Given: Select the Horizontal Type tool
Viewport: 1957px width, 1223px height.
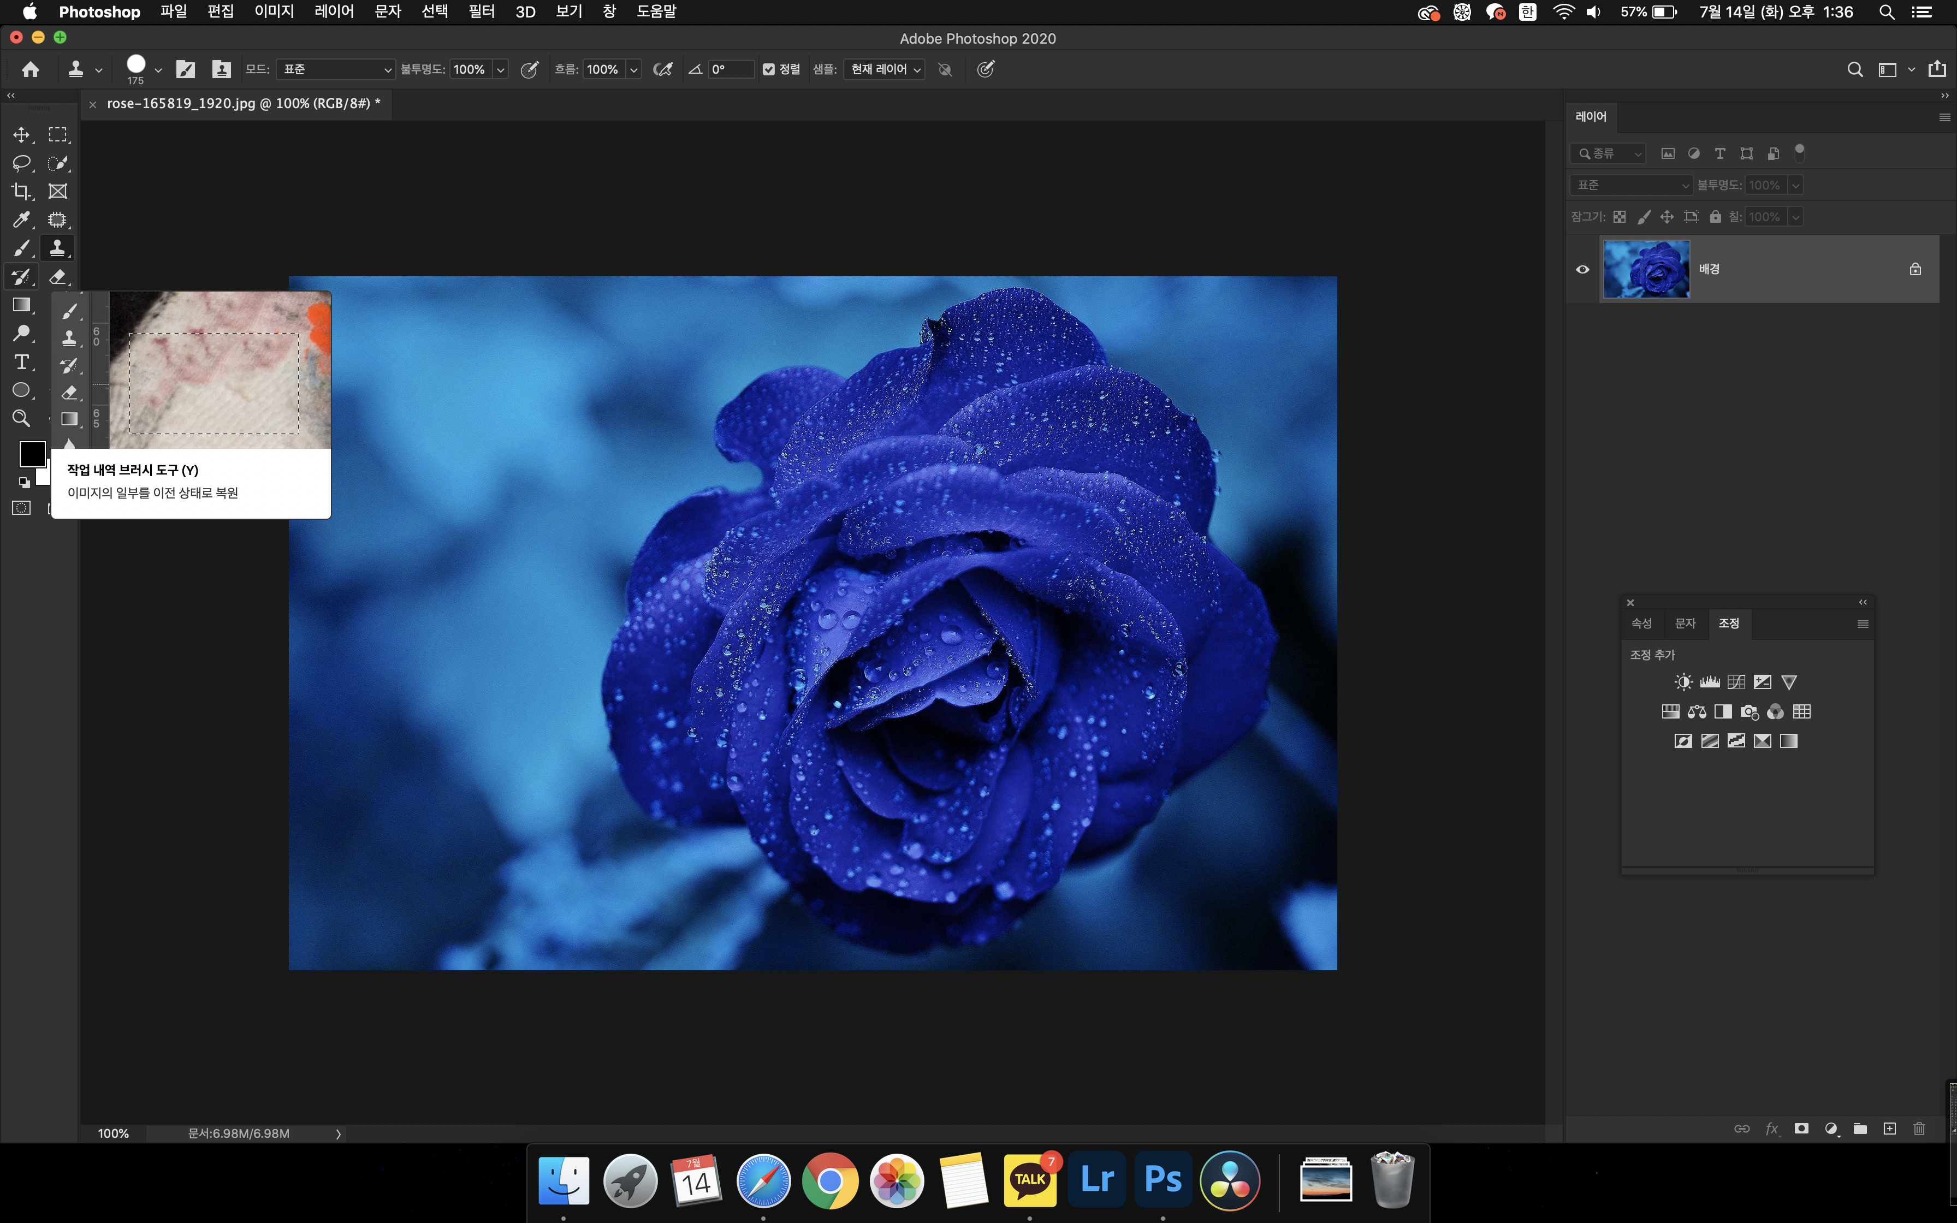Looking at the screenshot, I should (x=22, y=361).
